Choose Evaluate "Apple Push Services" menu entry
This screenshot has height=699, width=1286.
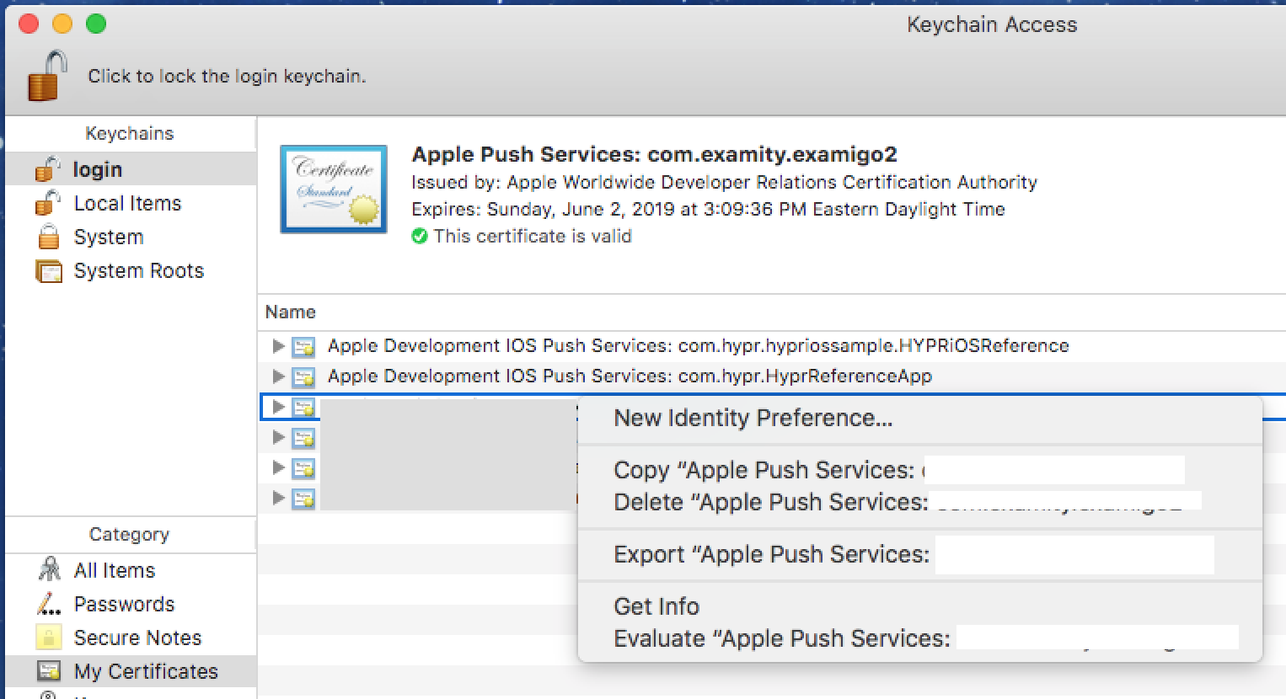919,638
